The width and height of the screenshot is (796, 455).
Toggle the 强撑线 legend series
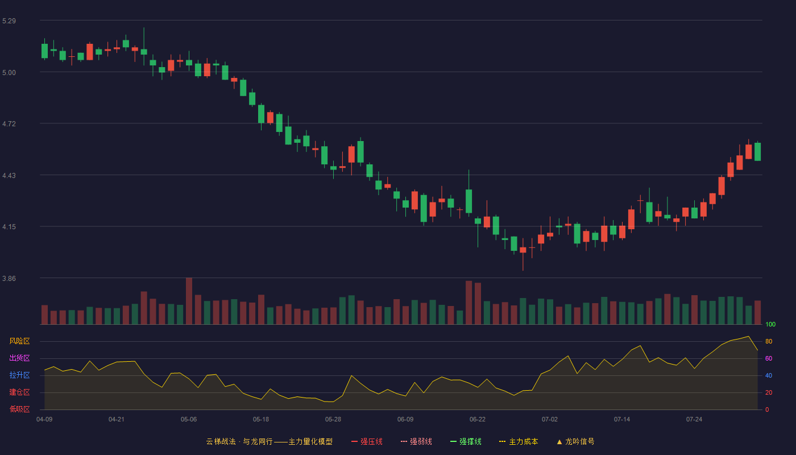(466, 441)
